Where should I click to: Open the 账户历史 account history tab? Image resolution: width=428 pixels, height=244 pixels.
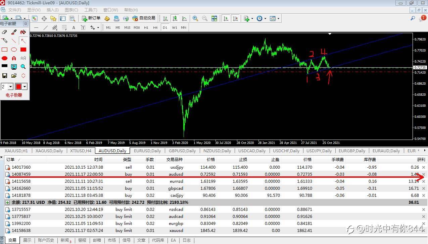(x=46, y=240)
